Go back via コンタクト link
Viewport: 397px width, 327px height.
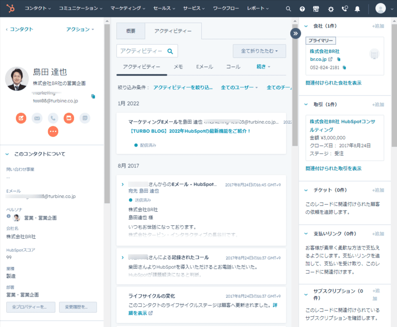(x=19, y=30)
